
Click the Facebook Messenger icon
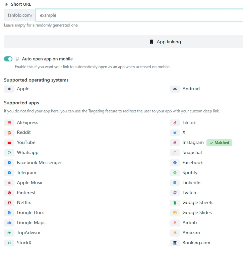point(9,163)
